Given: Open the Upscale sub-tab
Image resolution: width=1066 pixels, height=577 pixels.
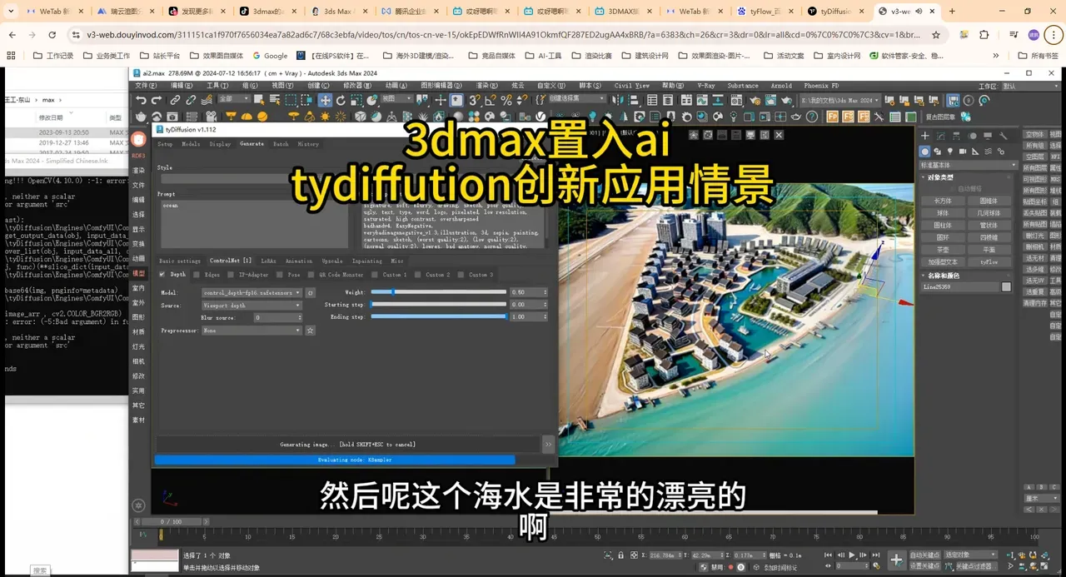Looking at the screenshot, I should [332, 261].
